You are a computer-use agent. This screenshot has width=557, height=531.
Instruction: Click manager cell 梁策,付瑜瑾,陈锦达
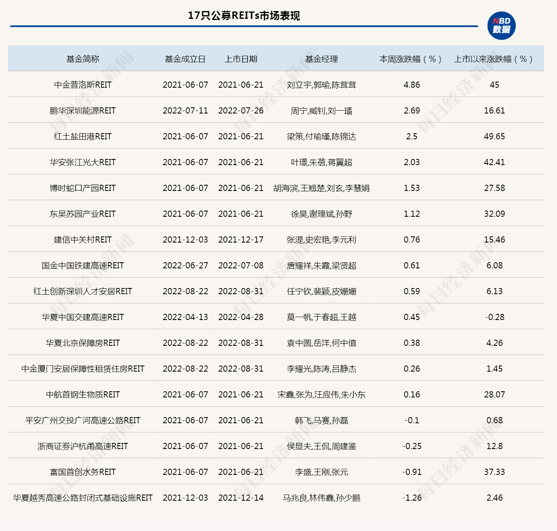click(322, 136)
